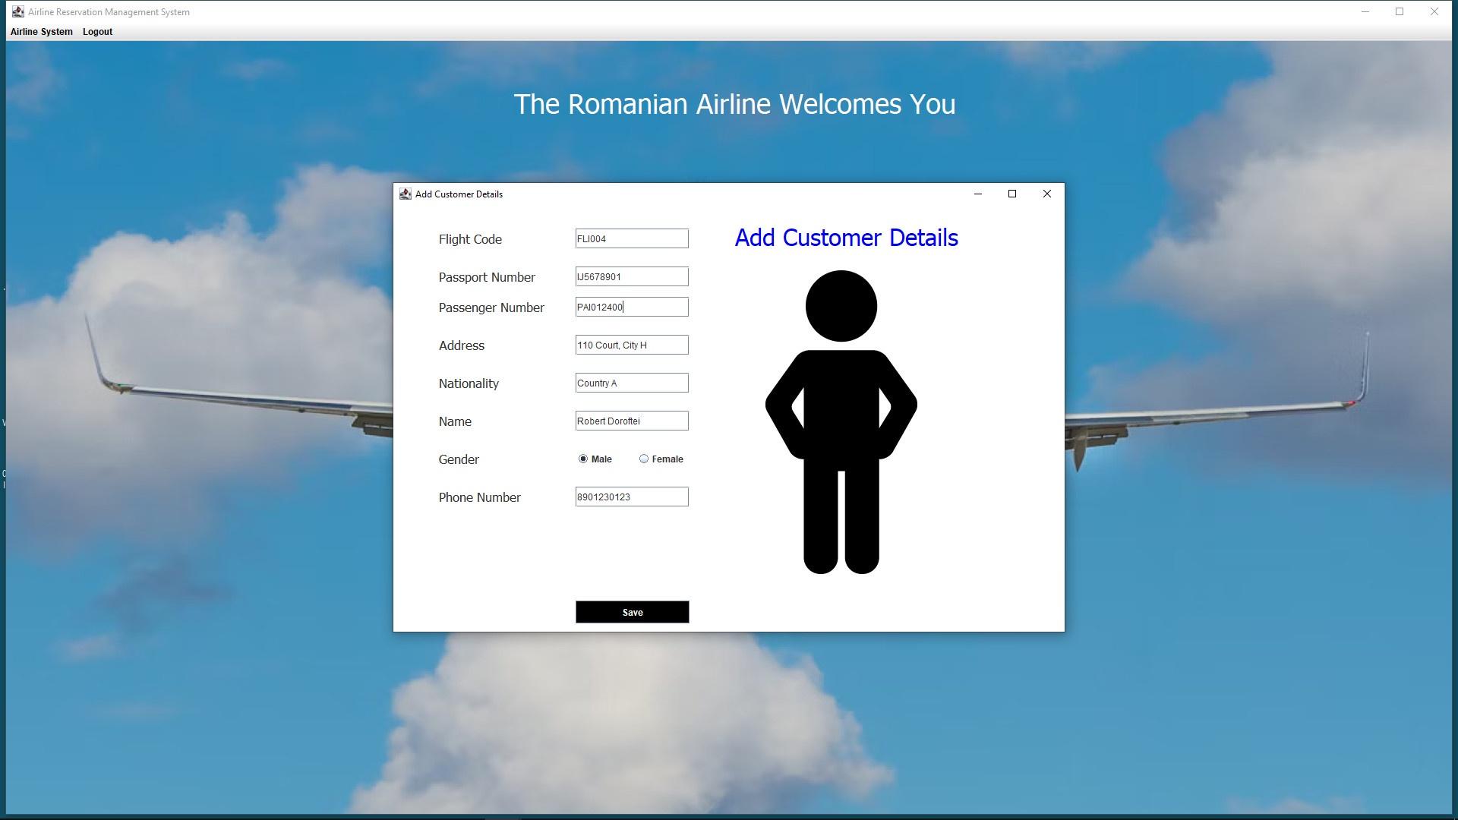Click the Name field showing Robert Doroftei
The width and height of the screenshot is (1458, 820).
pos(632,421)
